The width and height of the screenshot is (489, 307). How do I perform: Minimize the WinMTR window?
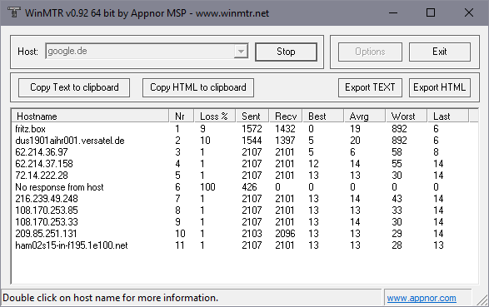click(393, 12)
